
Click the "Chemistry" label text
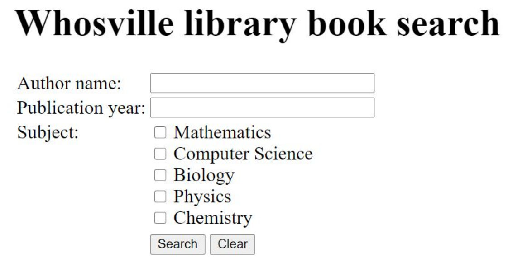click(x=213, y=218)
